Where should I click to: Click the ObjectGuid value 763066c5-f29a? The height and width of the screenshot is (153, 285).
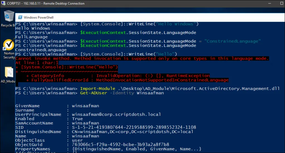point(121,145)
